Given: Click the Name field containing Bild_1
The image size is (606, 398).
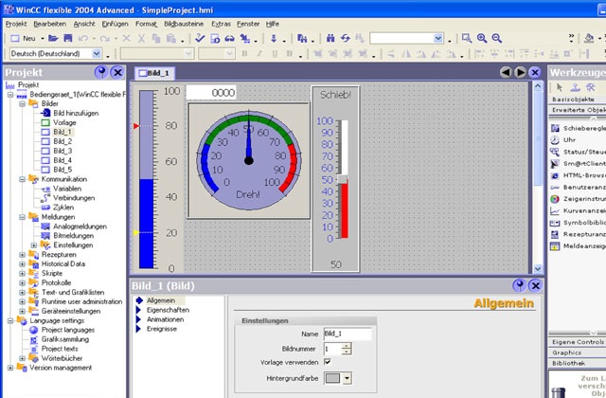Looking at the screenshot, I should pyautogui.click(x=348, y=334).
